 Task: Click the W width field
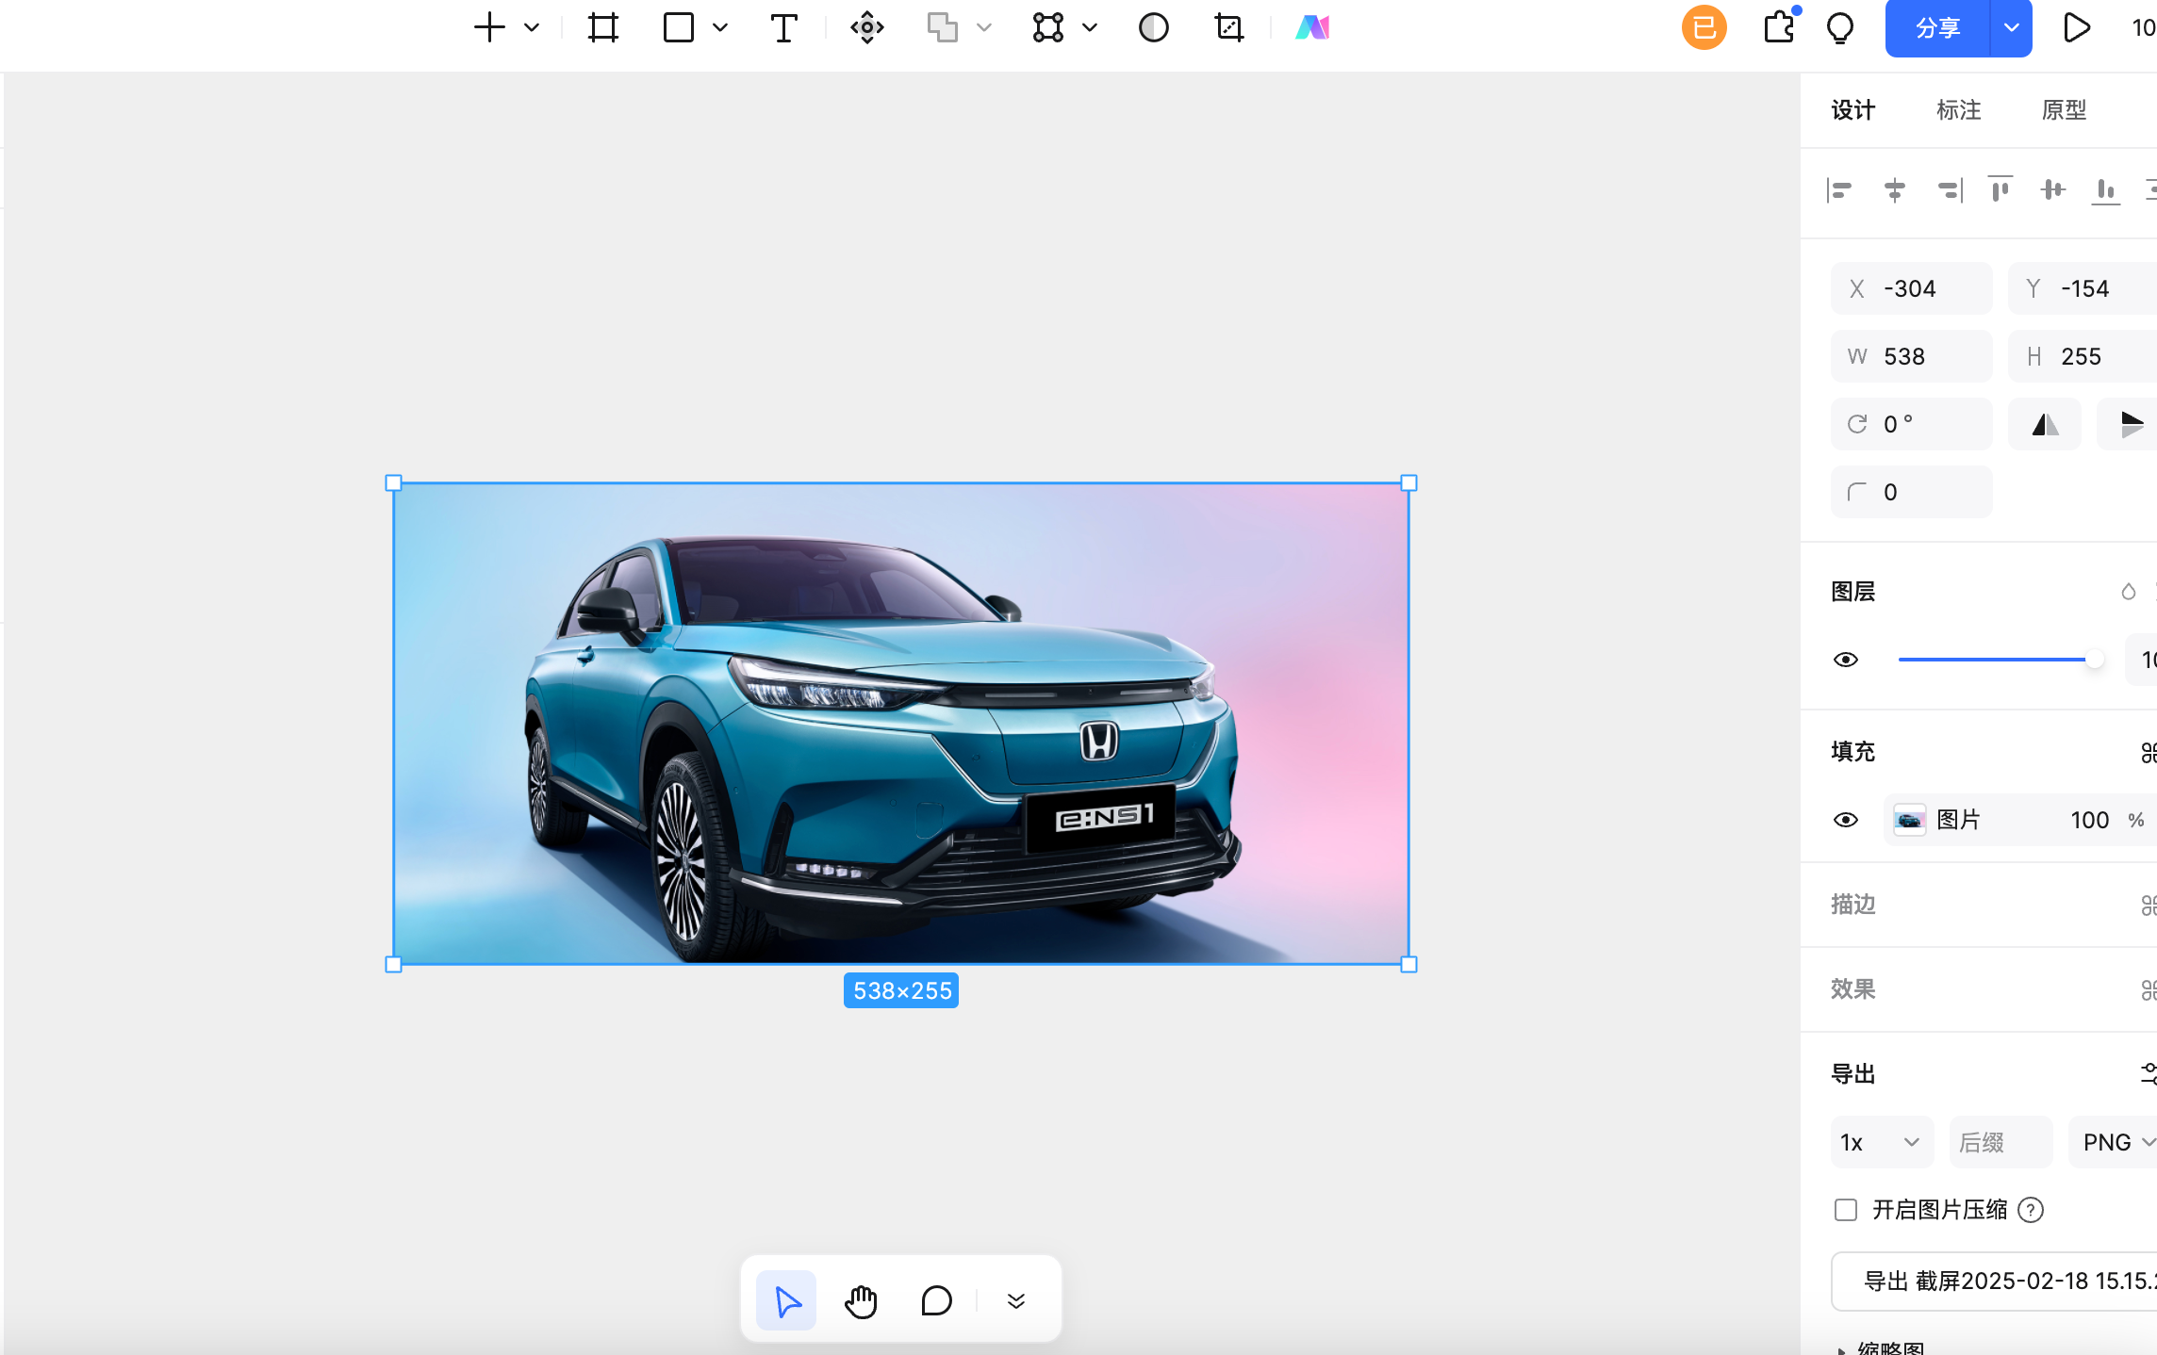1911,356
